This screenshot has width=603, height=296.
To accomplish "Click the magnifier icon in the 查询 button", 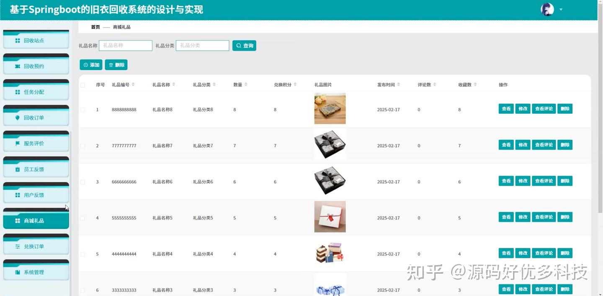I will [239, 45].
